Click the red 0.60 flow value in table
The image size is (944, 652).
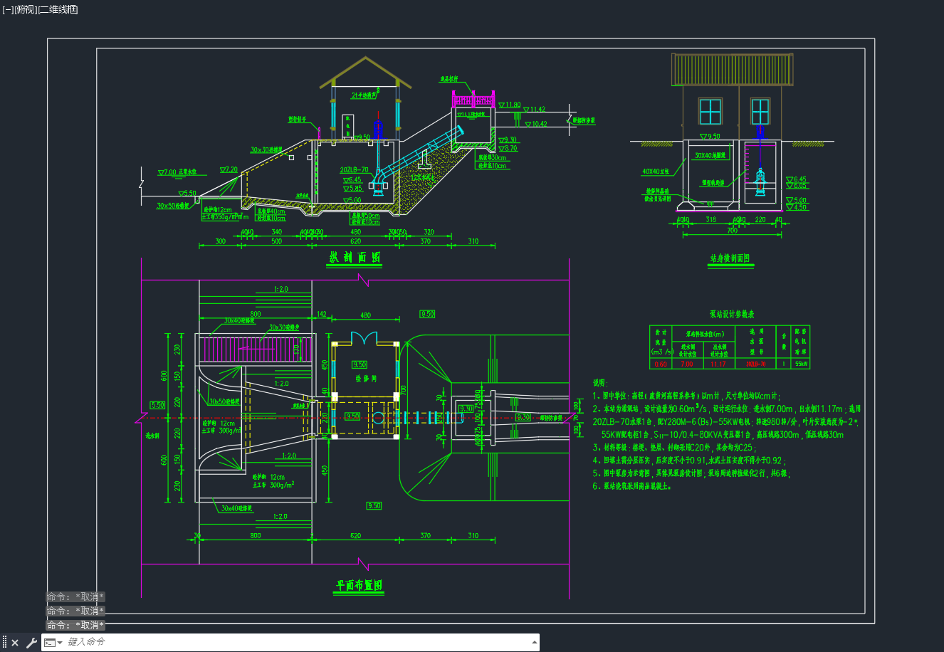[661, 364]
